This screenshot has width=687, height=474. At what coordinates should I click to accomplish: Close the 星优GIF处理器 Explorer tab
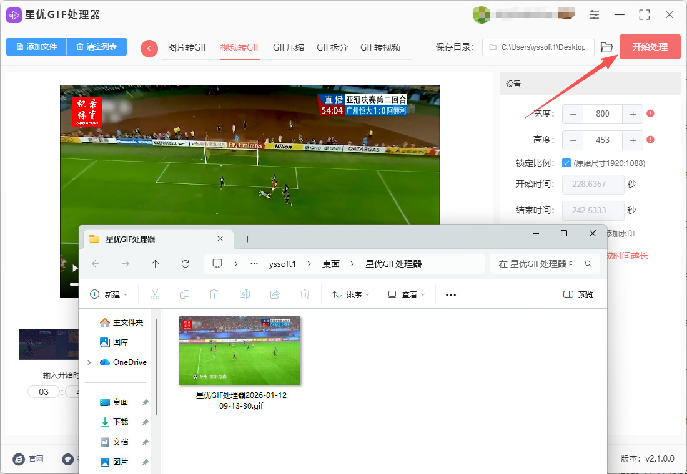pos(220,239)
